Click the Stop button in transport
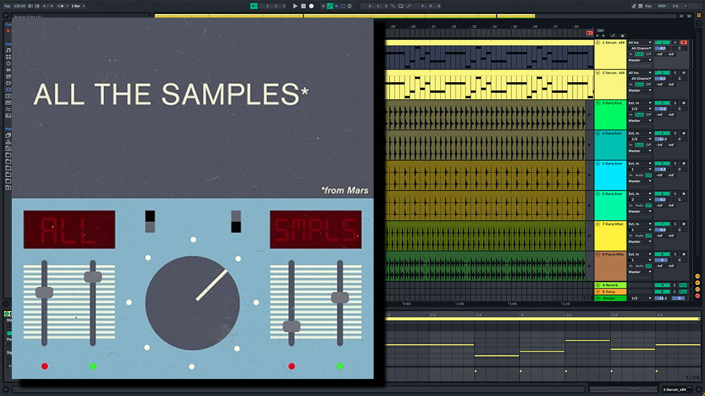The image size is (705, 396). point(303,6)
